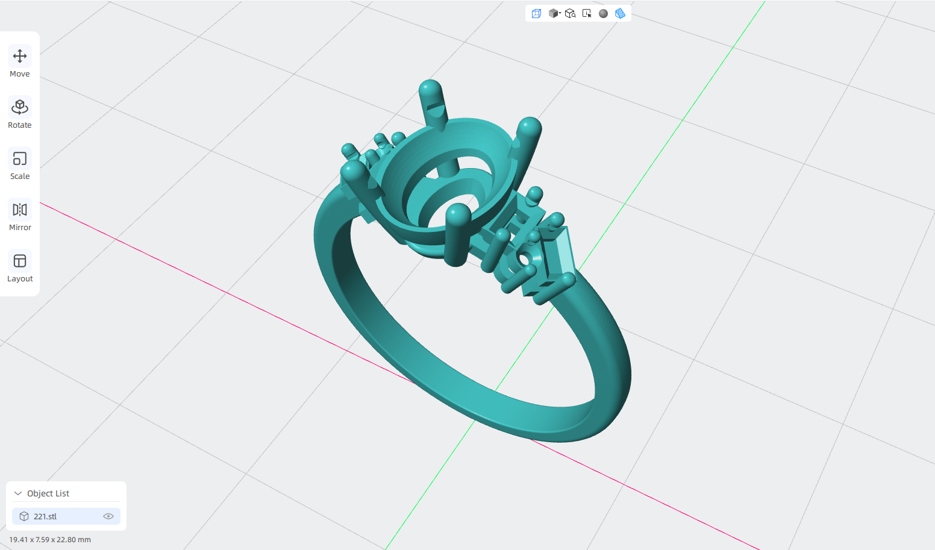
Task: Toggle the wireframe bounding box view icon
Action: click(536, 13)
